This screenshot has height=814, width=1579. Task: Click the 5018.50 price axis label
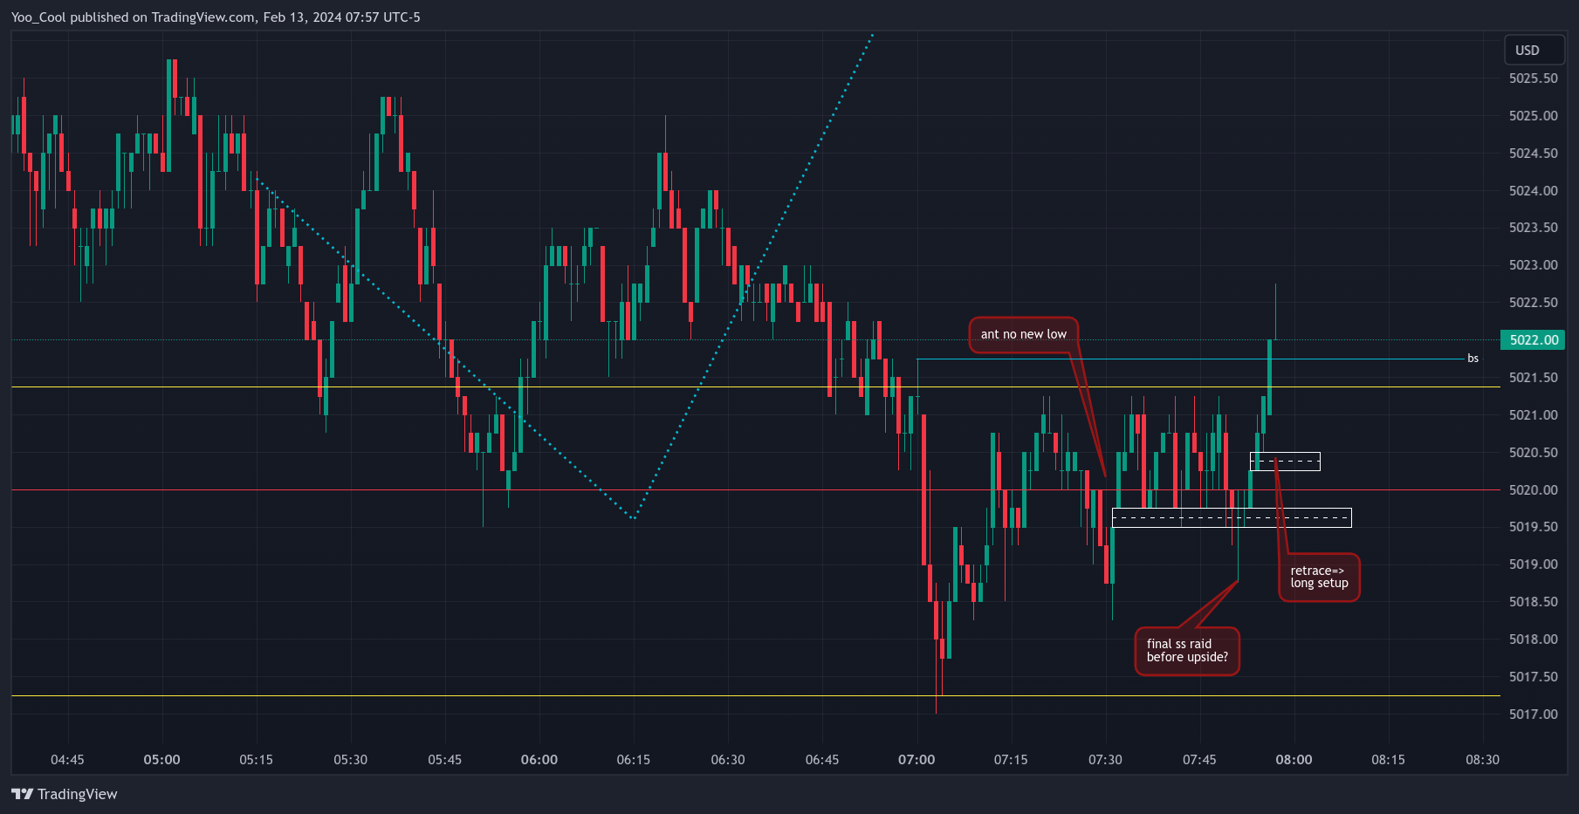coord(1534,602)
